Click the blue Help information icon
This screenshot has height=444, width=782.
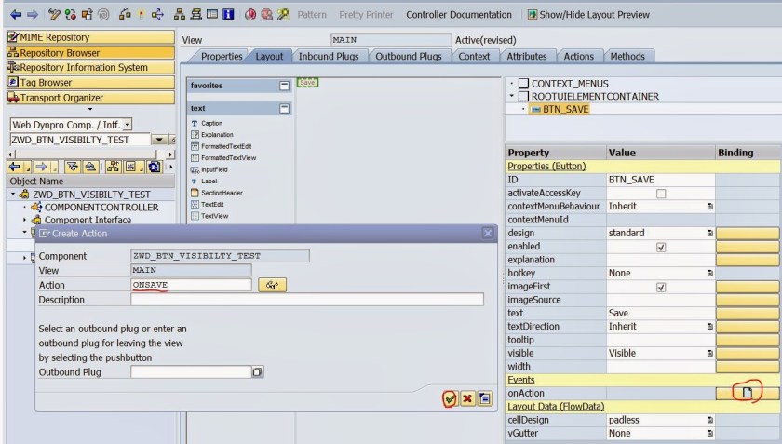coord(228,15)
